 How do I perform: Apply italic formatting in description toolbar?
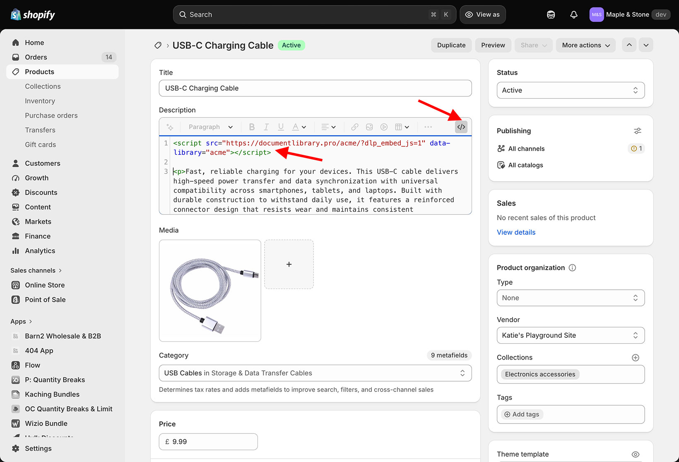pos(266,127)
